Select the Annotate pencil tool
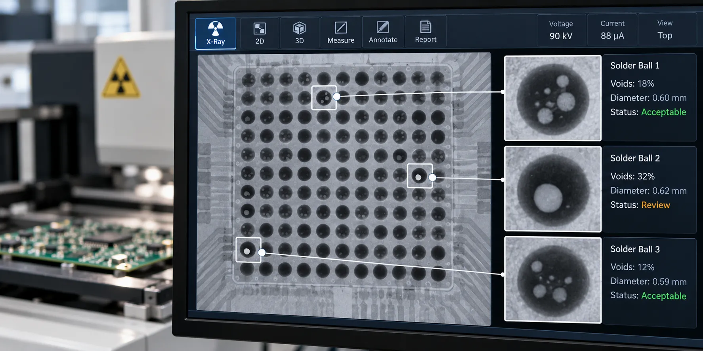The image size is (703, 351). coord(383,32)
